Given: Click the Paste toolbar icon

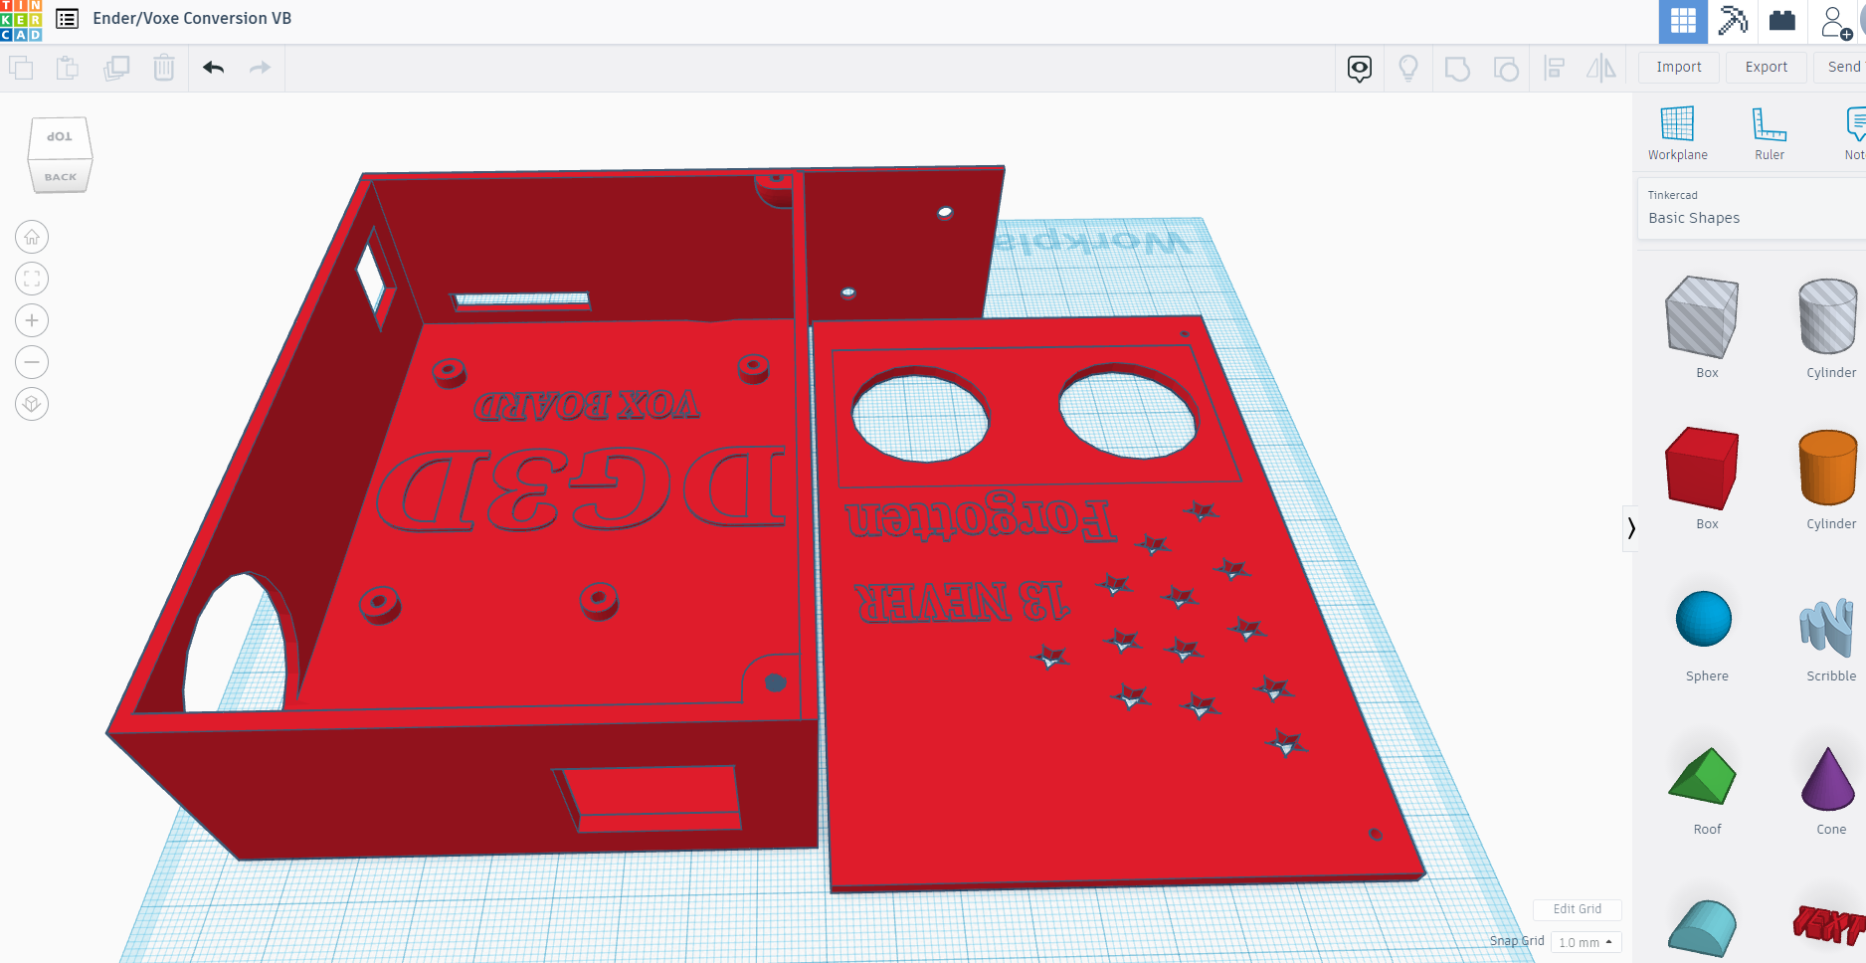Looking at the screenshot, I should (68, 68).
